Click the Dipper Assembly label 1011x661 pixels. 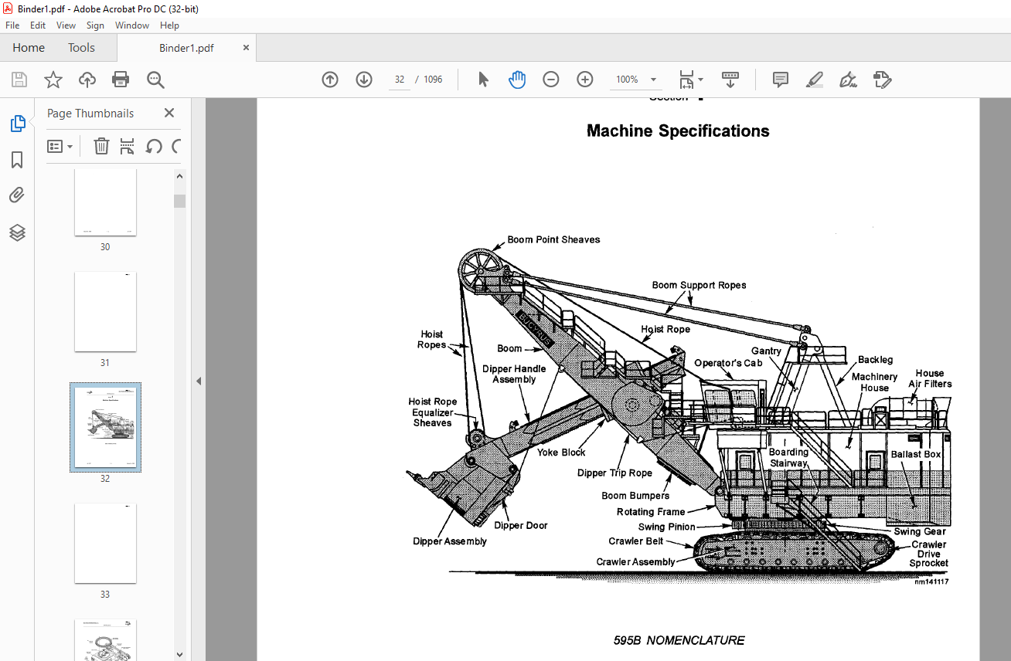pyautogui.click(x=450, y=541)
